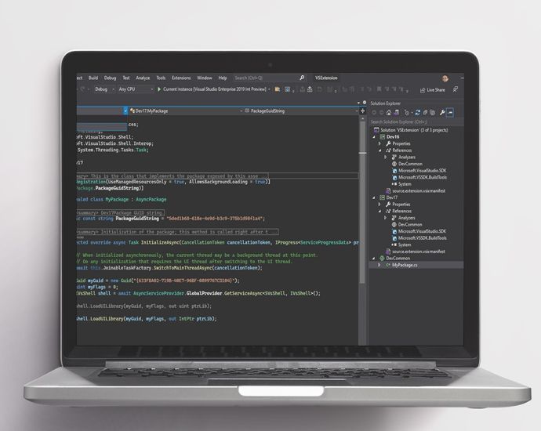Click the gear icon above the editor
Image resolution: width=541 pixels, height=431 pixels.
[x=365, y=103]
